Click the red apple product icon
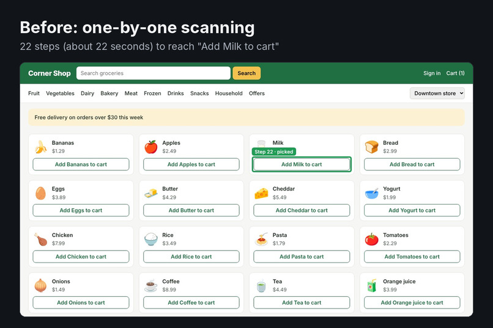This screenshot has width=493, height=328. (151, 147)
